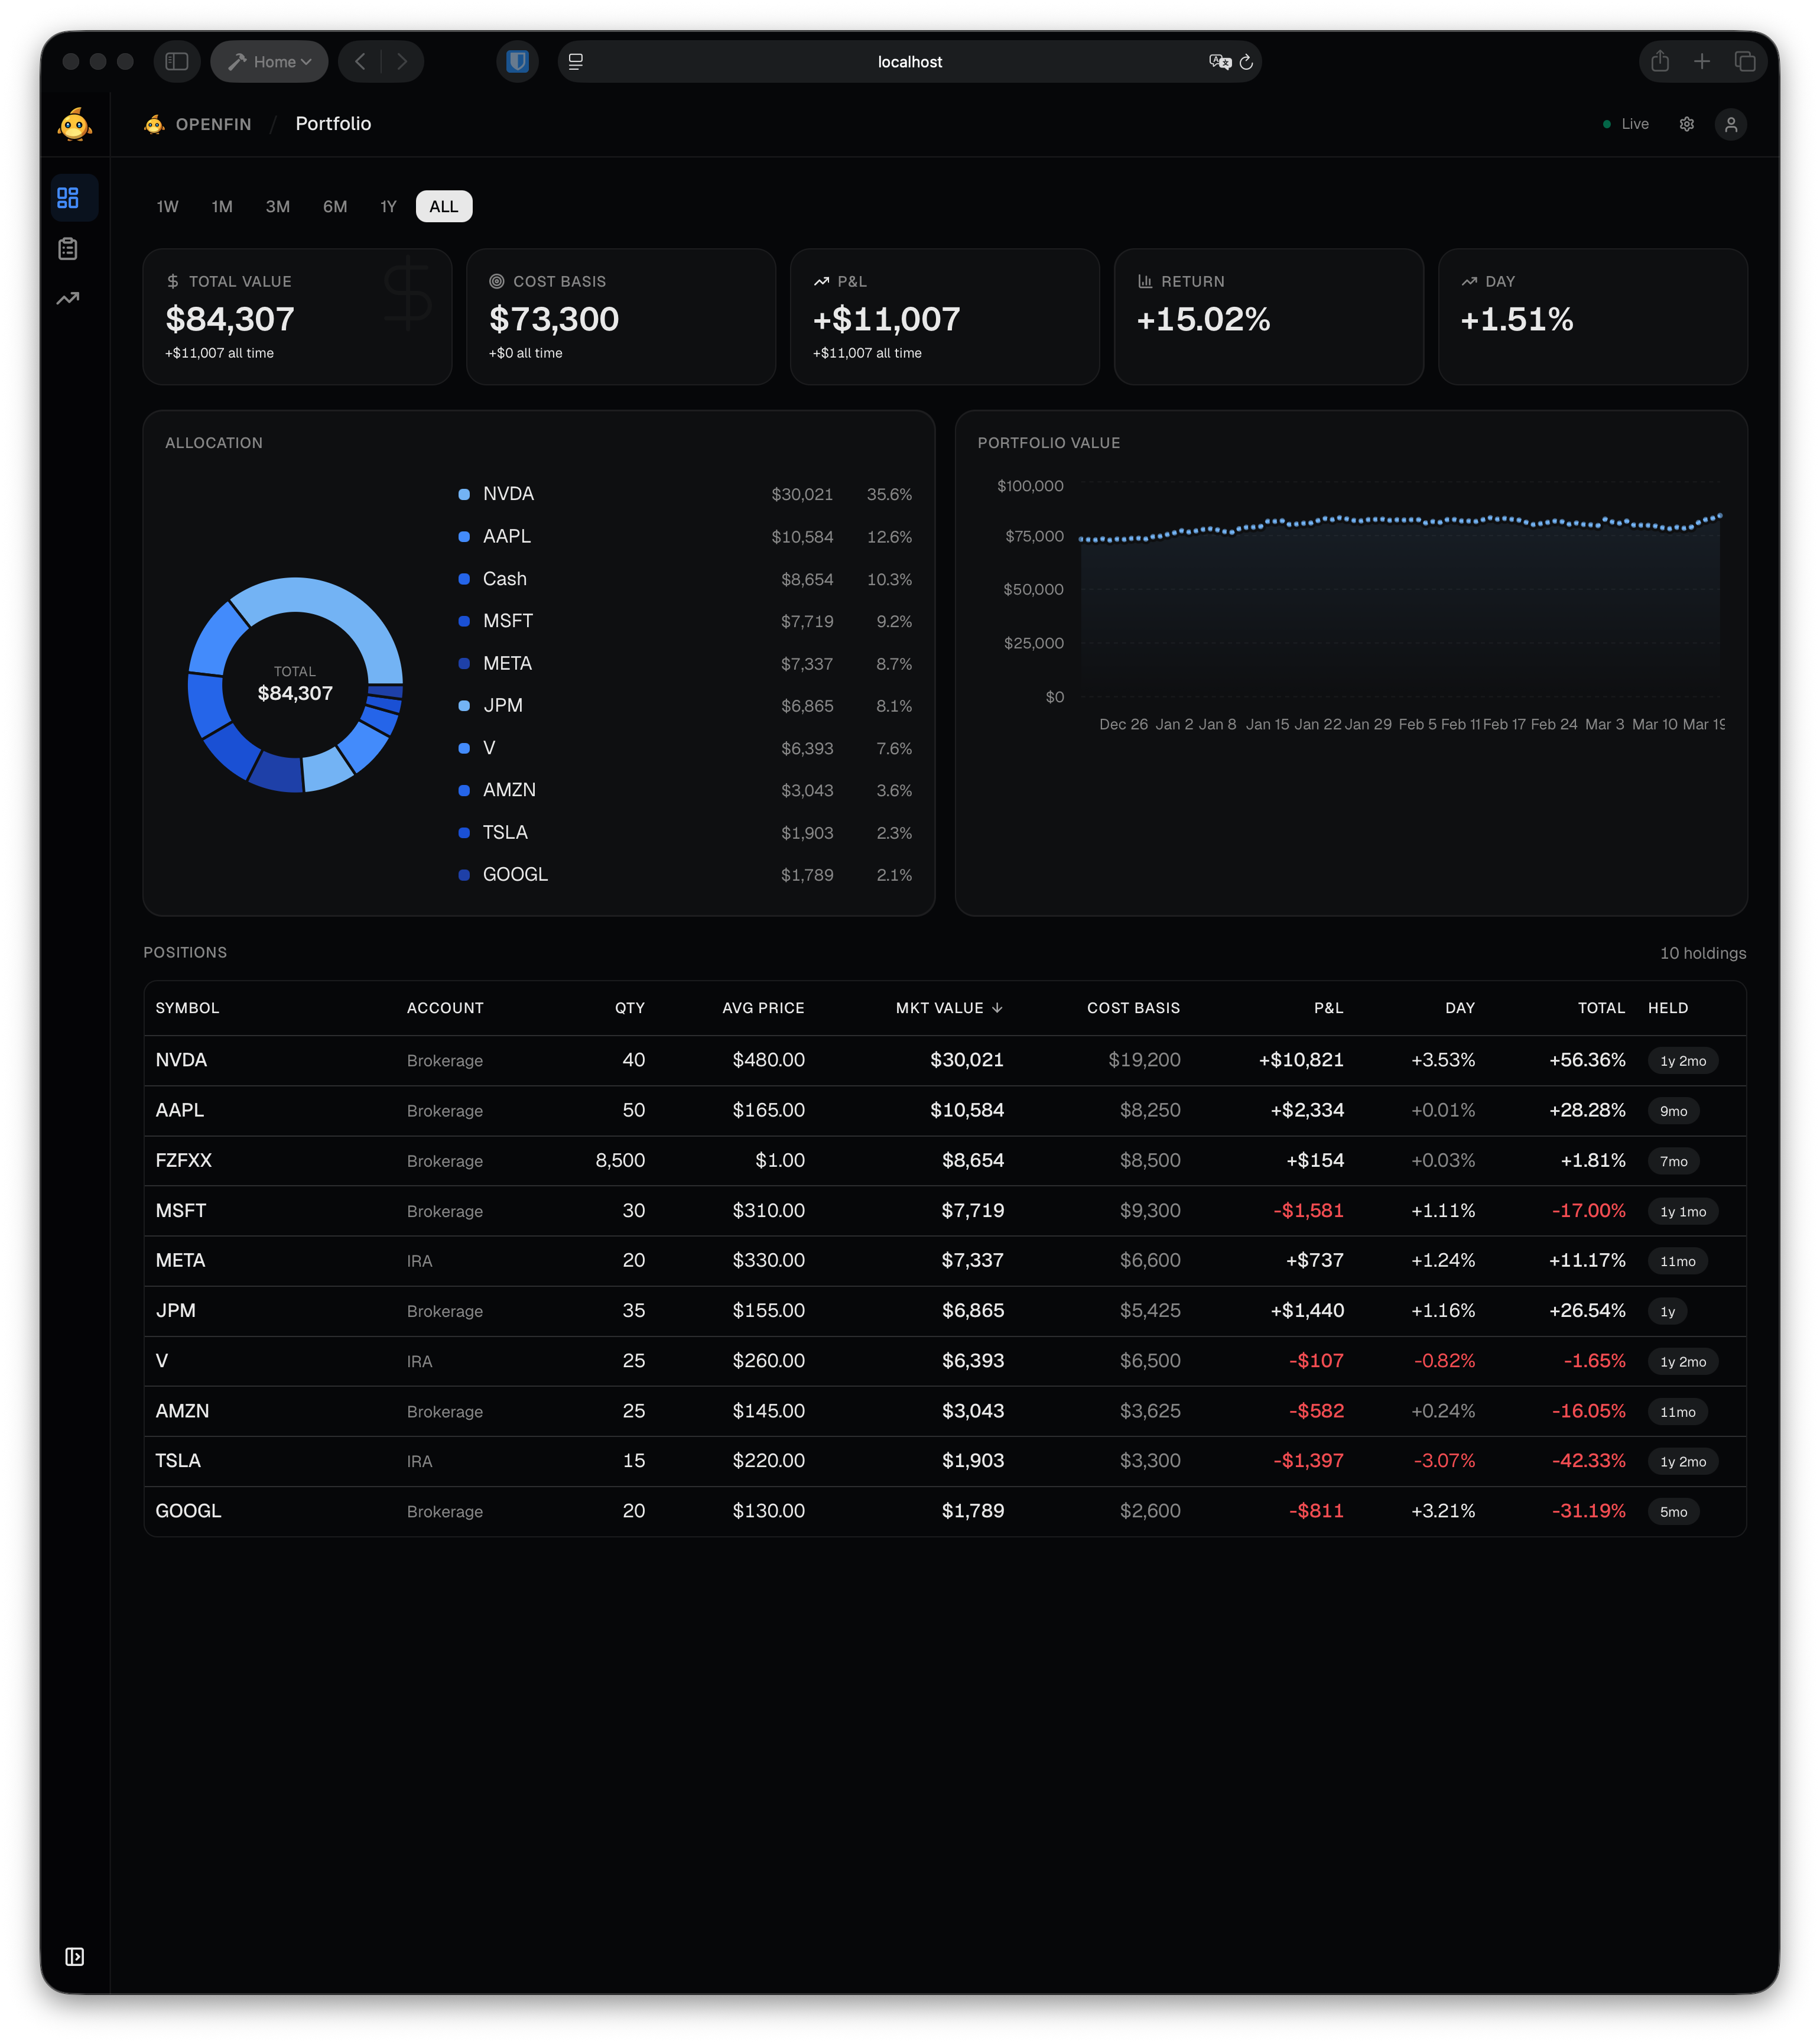Viewport: 1820px width, 2044px height.
Task: Click the '10 holdings' label
Action: (x=1703, y=953)
